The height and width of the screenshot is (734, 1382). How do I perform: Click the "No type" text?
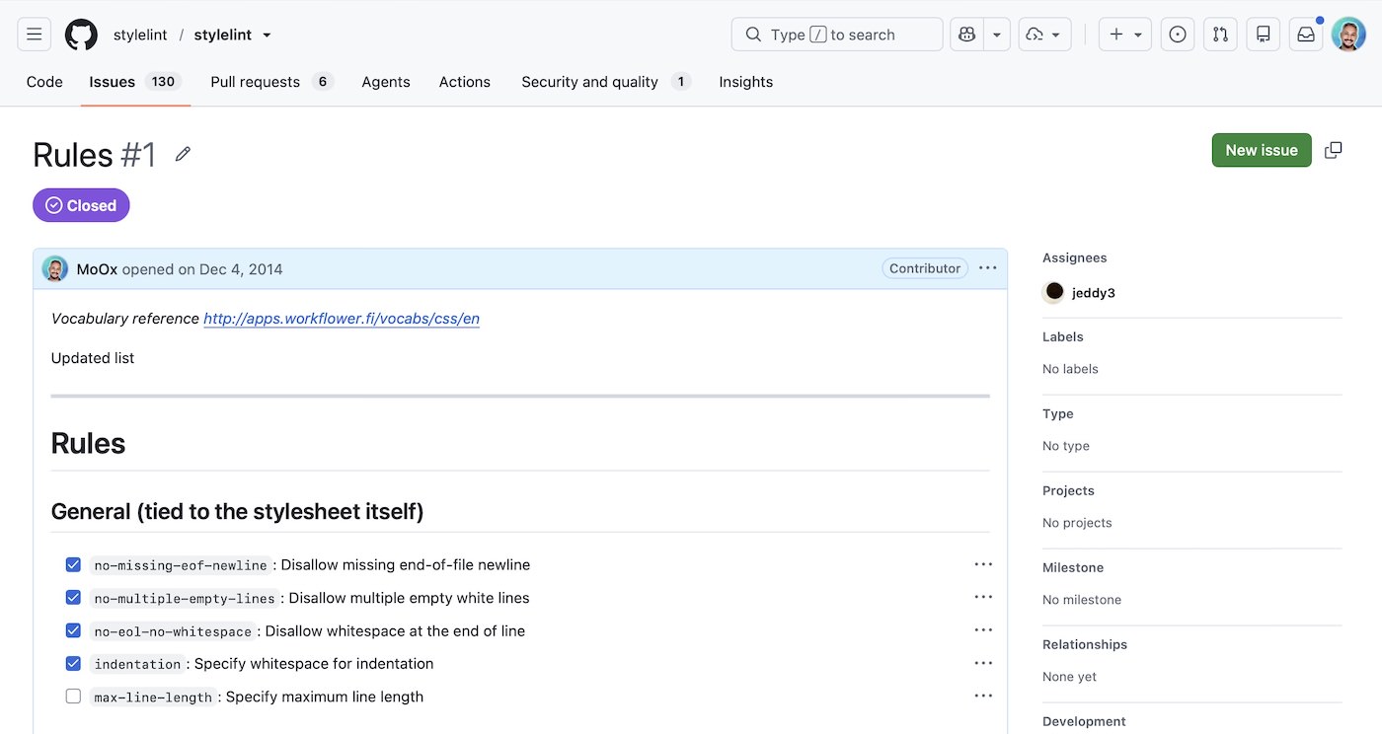[1066, 446]
